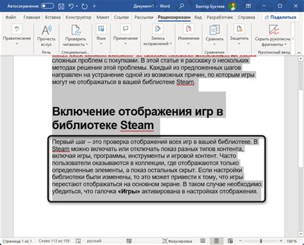Click the русский language status entry
The height and width of the screenshot is (245, 304).
point(94,241)
